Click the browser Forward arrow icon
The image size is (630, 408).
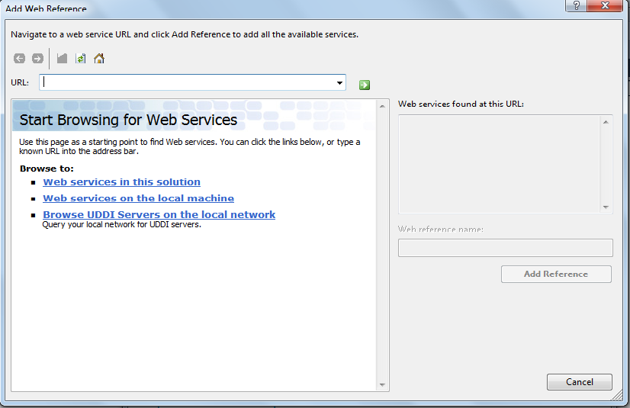37,59
